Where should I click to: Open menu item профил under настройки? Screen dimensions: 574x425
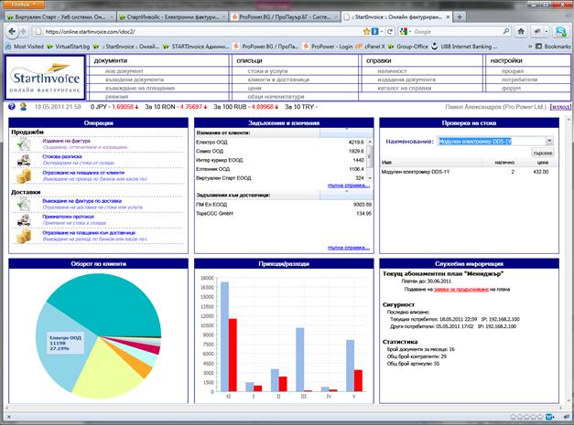[x=513, y=71]
